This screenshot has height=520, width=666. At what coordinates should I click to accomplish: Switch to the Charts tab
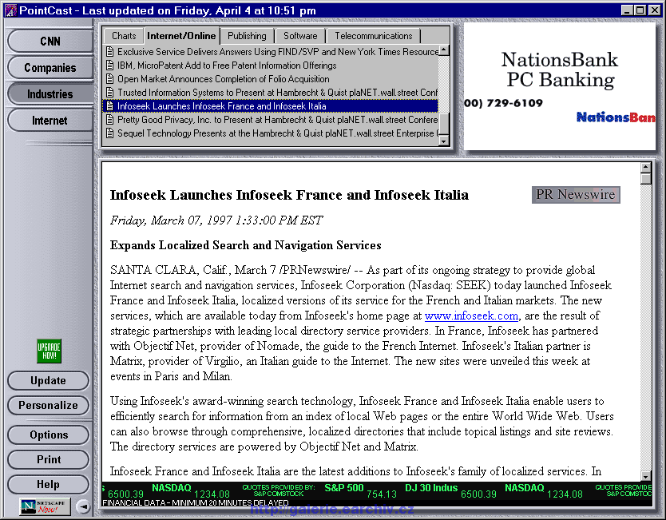[x=124, y=36]
